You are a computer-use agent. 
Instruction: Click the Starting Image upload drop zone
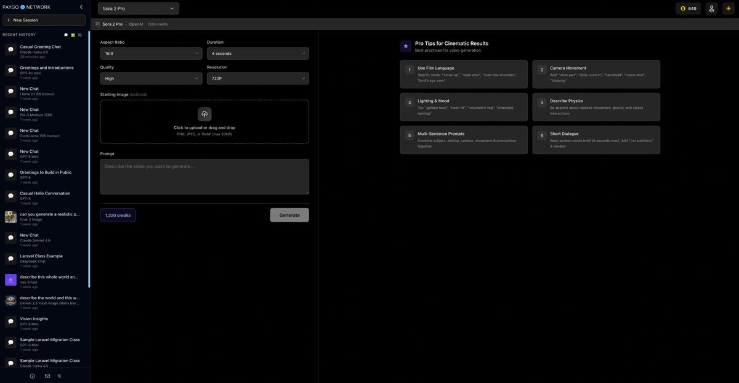coord(204,122)
